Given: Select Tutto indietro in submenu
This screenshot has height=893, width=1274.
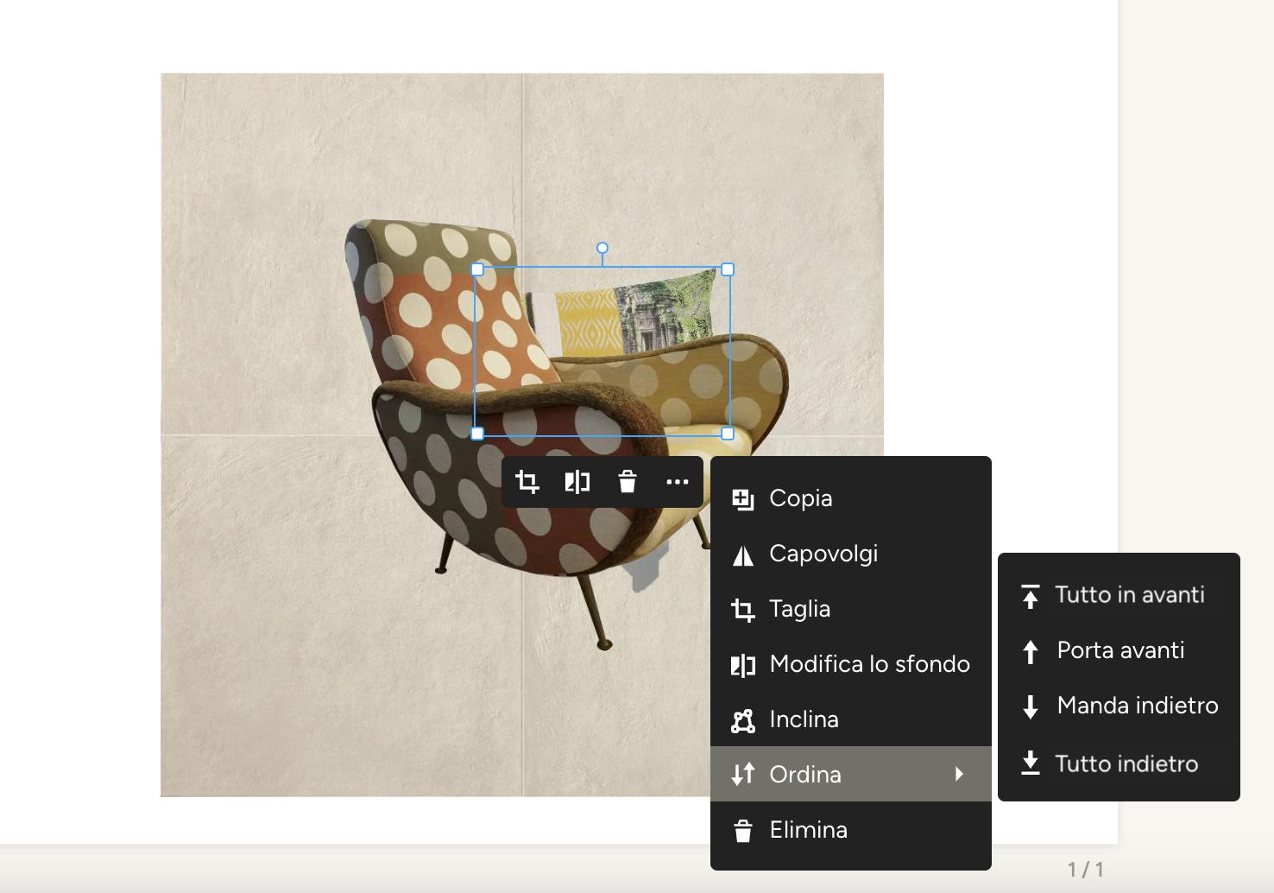Looking at the screenshot, I should click(x=1119, y=763).
